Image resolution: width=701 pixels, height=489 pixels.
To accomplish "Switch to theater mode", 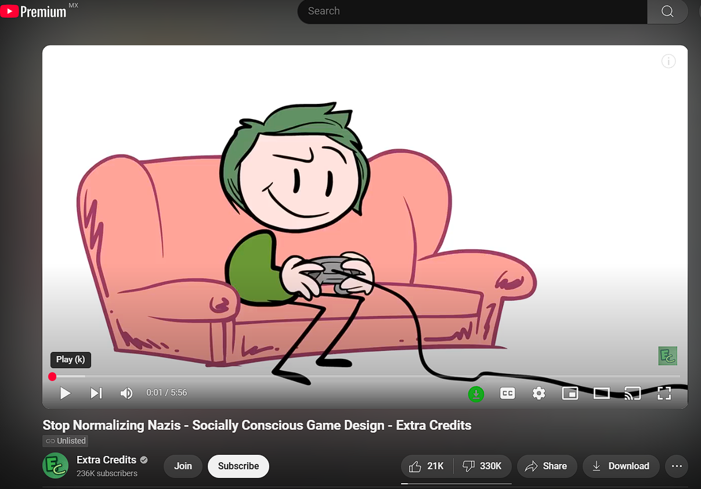I will pos(602,393).
